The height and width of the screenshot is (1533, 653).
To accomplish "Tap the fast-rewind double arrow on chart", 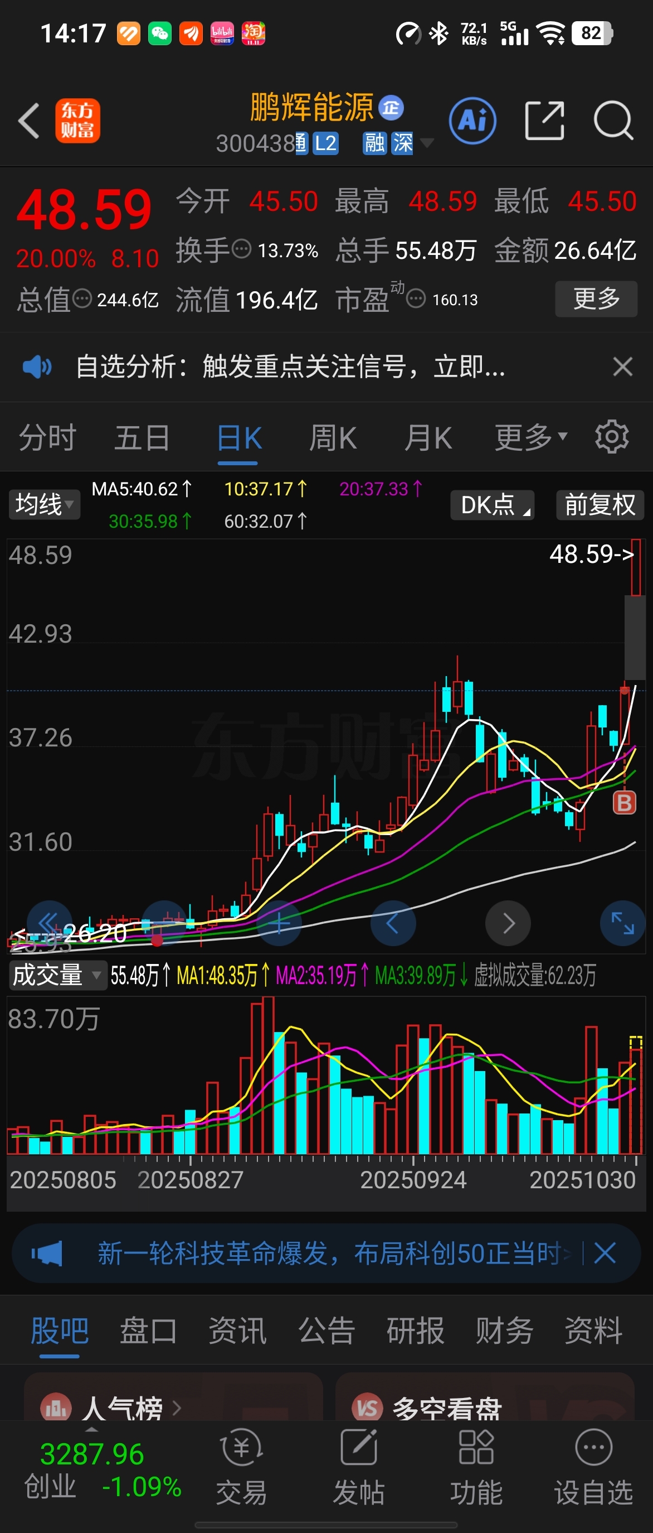I will pos(48,923).
